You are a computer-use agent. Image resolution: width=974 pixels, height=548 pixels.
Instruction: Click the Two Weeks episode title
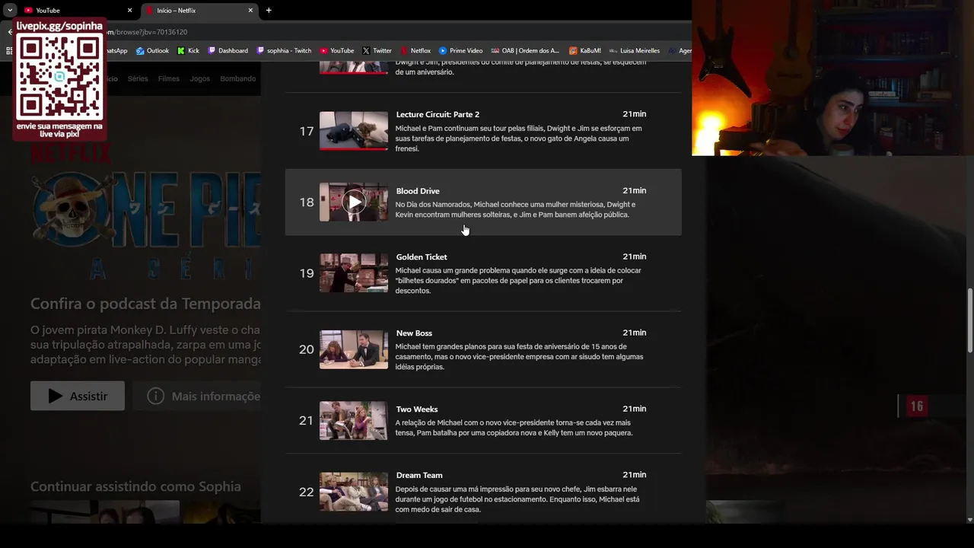click(x=417, y=409)
